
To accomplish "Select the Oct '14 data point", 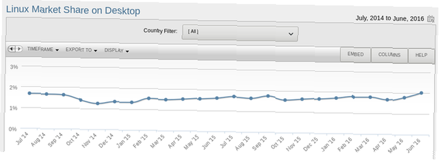I will (81, 100).
